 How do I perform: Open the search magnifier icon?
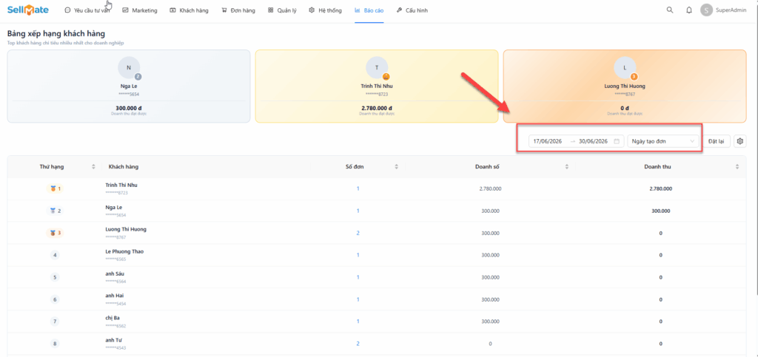[x=669, y=10]
